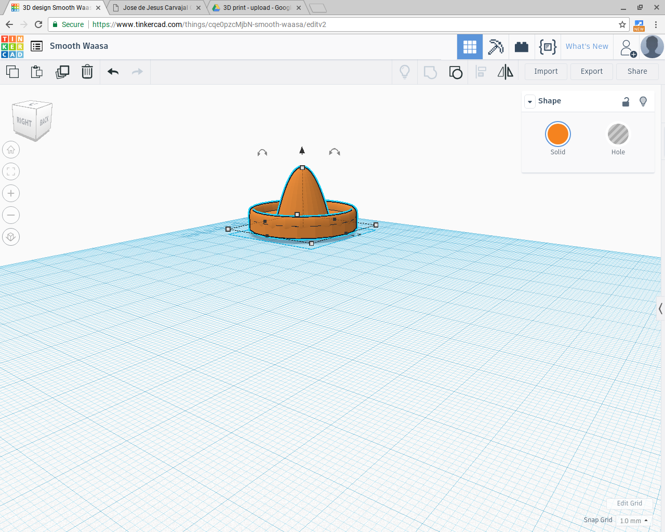The height and width of the screenshot is (532, 665).
Task: Close the Jose de Jesus Carvajal tab
Action: click(x=198, y=8)
